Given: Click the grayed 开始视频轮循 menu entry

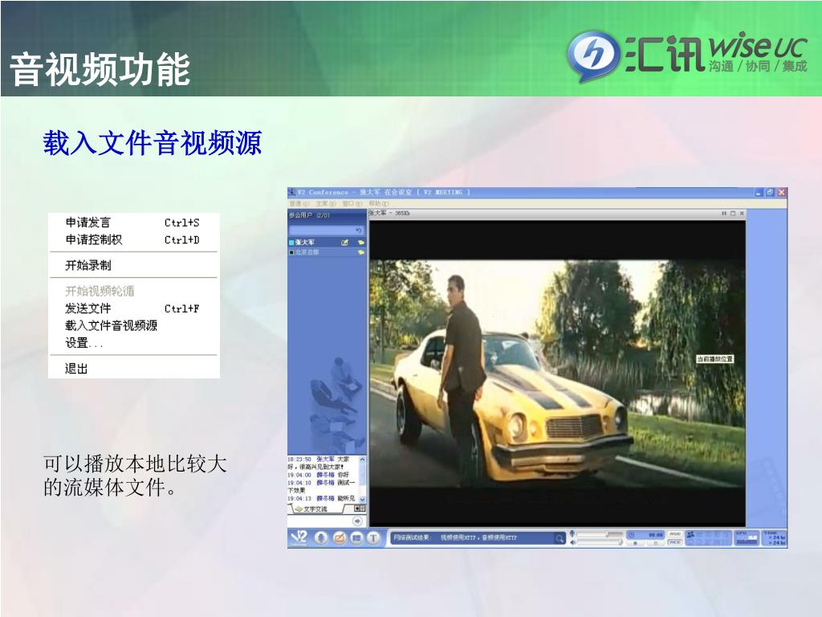Looking at the screenshot, I should [x=133, y=291].
